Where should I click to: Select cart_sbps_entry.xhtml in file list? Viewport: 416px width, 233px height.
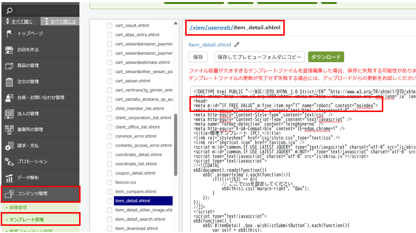tap(137, 35)
